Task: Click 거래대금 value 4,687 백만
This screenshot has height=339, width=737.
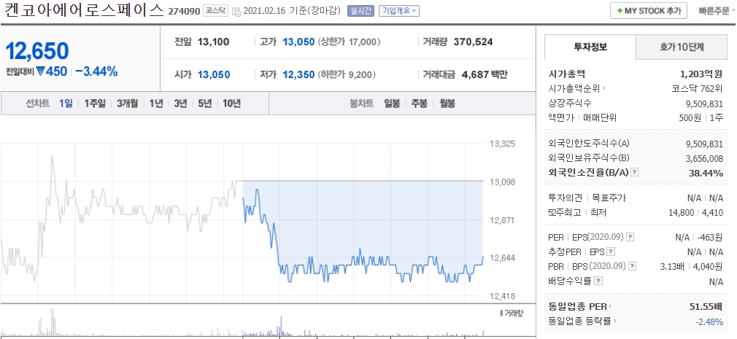Action: 485,74
